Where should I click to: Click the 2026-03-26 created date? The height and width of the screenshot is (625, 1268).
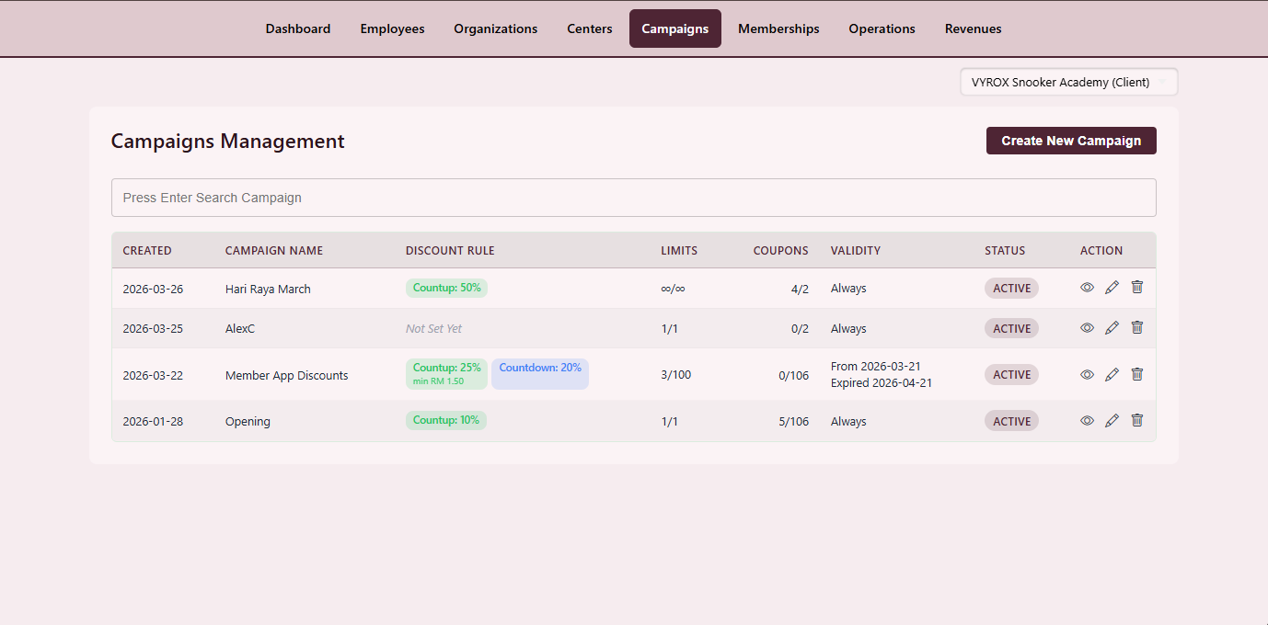pos(153,289)
